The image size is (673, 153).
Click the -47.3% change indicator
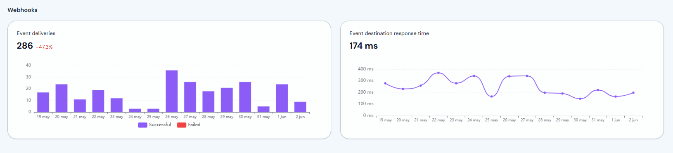44,47
